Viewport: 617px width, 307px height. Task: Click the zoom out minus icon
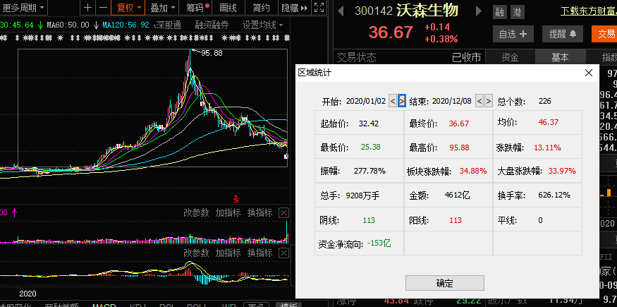103,8
